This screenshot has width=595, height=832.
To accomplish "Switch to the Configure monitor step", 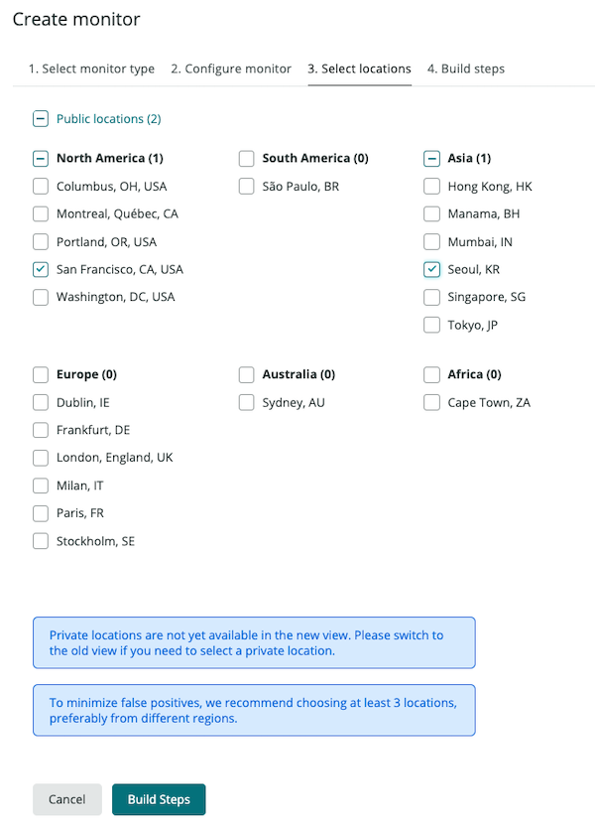I will click(x=231, y=69).
